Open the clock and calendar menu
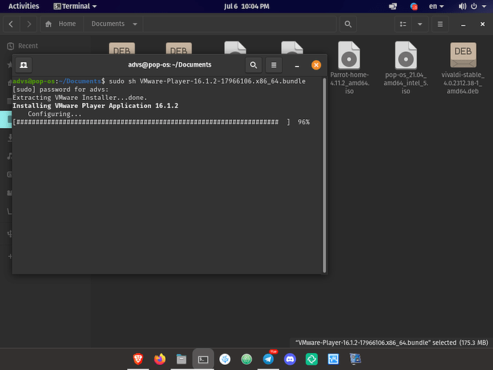This screenshot has width=493, height=370. [x=246, y=6]
